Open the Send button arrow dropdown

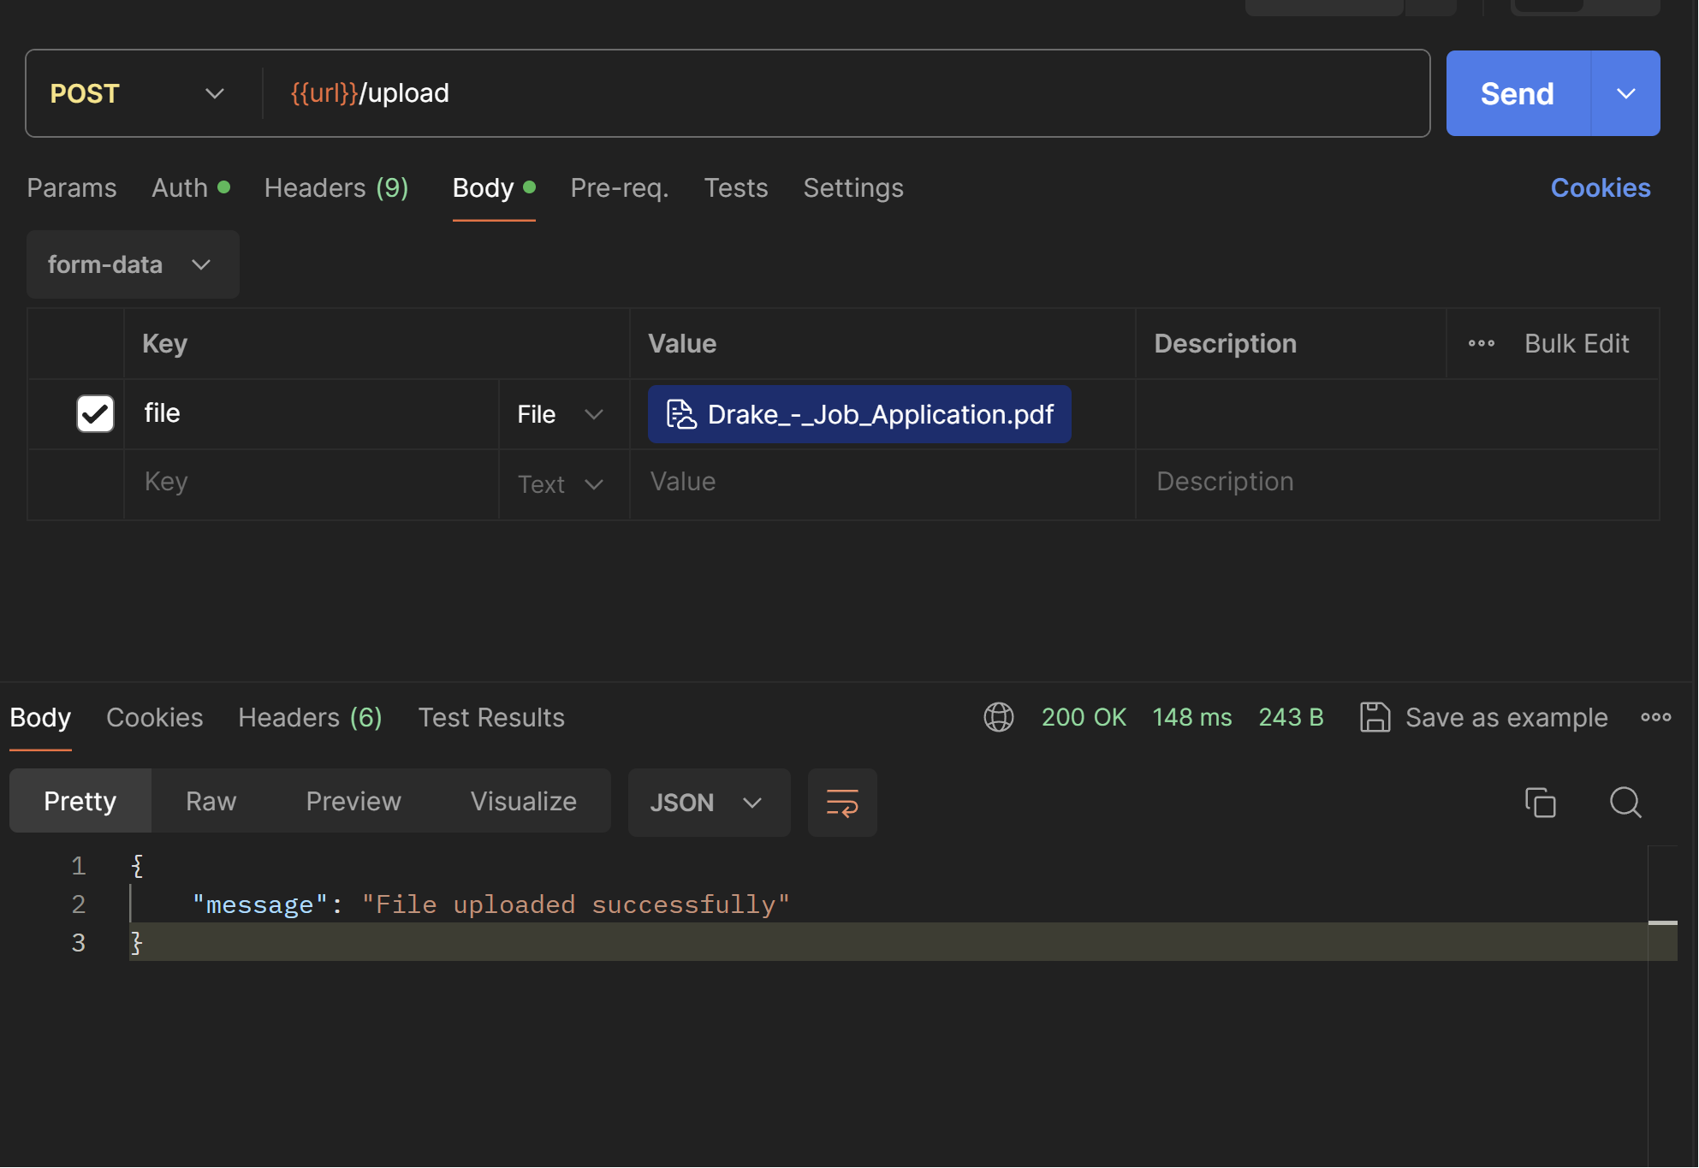pyautogui.click(x=1625, y=93)
